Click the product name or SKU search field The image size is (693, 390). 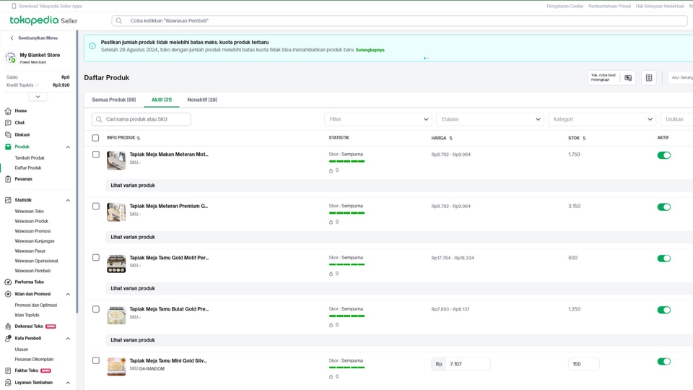point(141,119)
